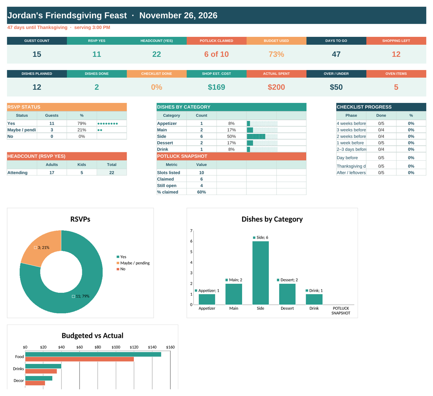Click the 'Maybe / pendi' status row cell
Screen dimensions: 433x396
(x=22, y=130)
